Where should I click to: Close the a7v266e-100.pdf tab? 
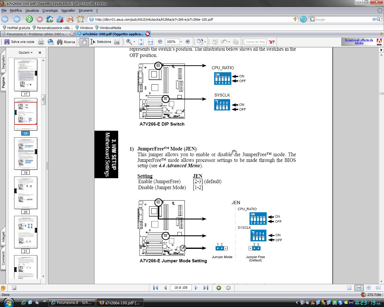click(147, 34)
